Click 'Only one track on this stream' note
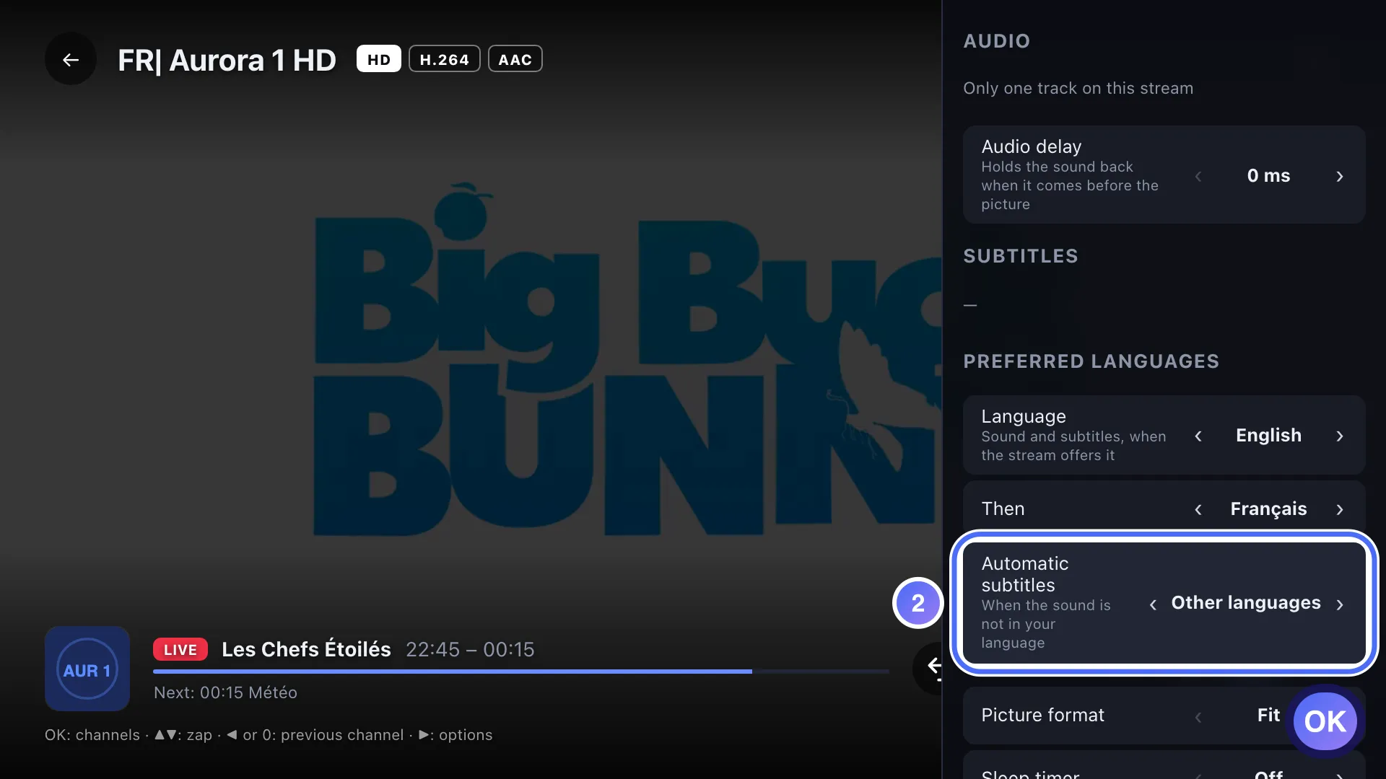Screen dimensions: 1386x779 point(1078,88)
